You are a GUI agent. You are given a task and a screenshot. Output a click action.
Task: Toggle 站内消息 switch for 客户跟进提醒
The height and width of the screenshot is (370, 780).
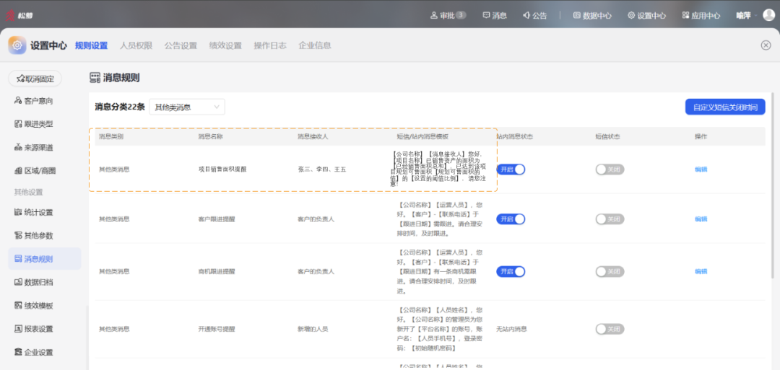point(511,219)
